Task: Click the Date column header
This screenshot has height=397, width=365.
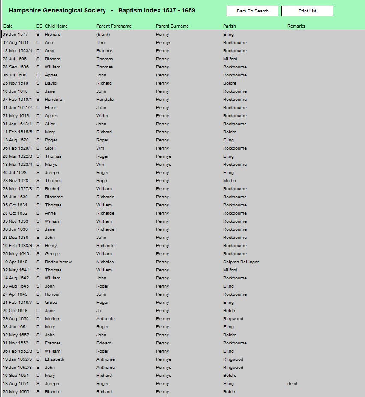Action: click(8, 26)
